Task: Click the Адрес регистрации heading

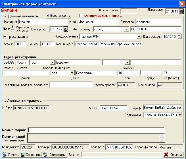Action: (x=20, y=57)
